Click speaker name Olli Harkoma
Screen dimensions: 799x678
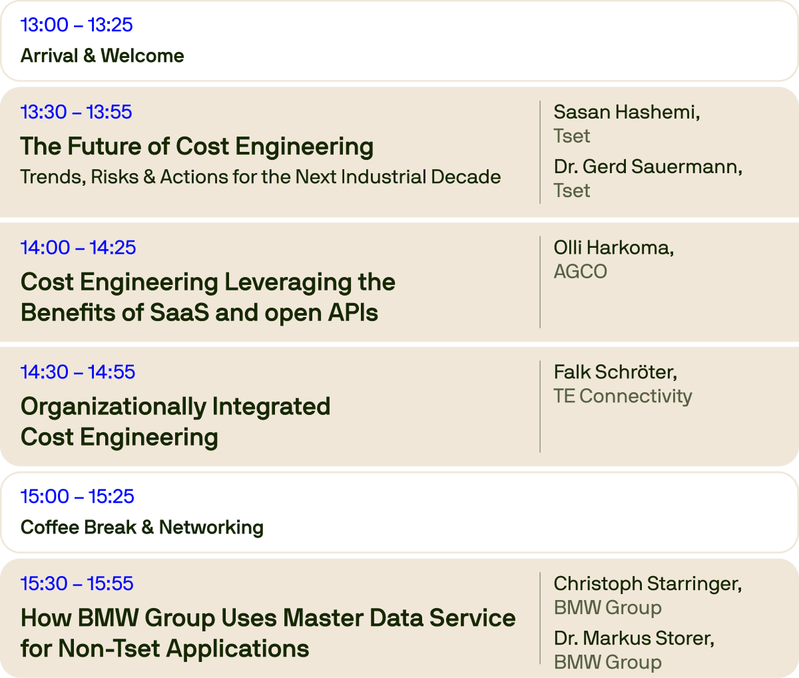pos(613,247)
